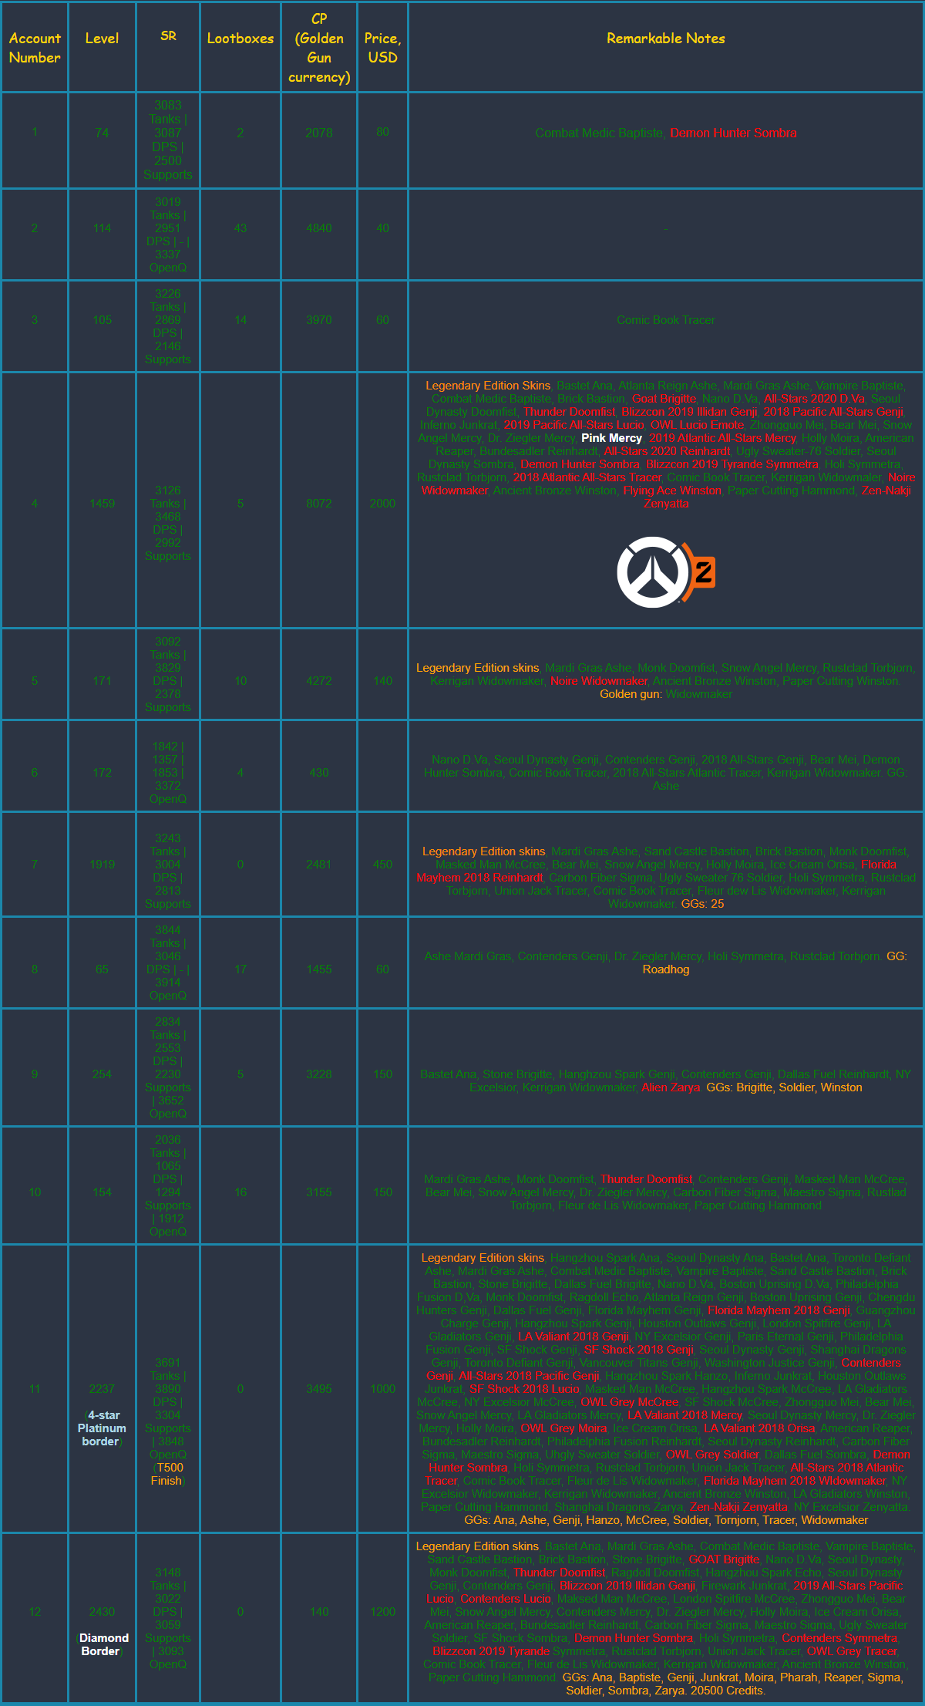Click CP value '2078' in account 1 row
Image resolution: width=925 pixels, height=1706 pixels.
coord(319,133)
